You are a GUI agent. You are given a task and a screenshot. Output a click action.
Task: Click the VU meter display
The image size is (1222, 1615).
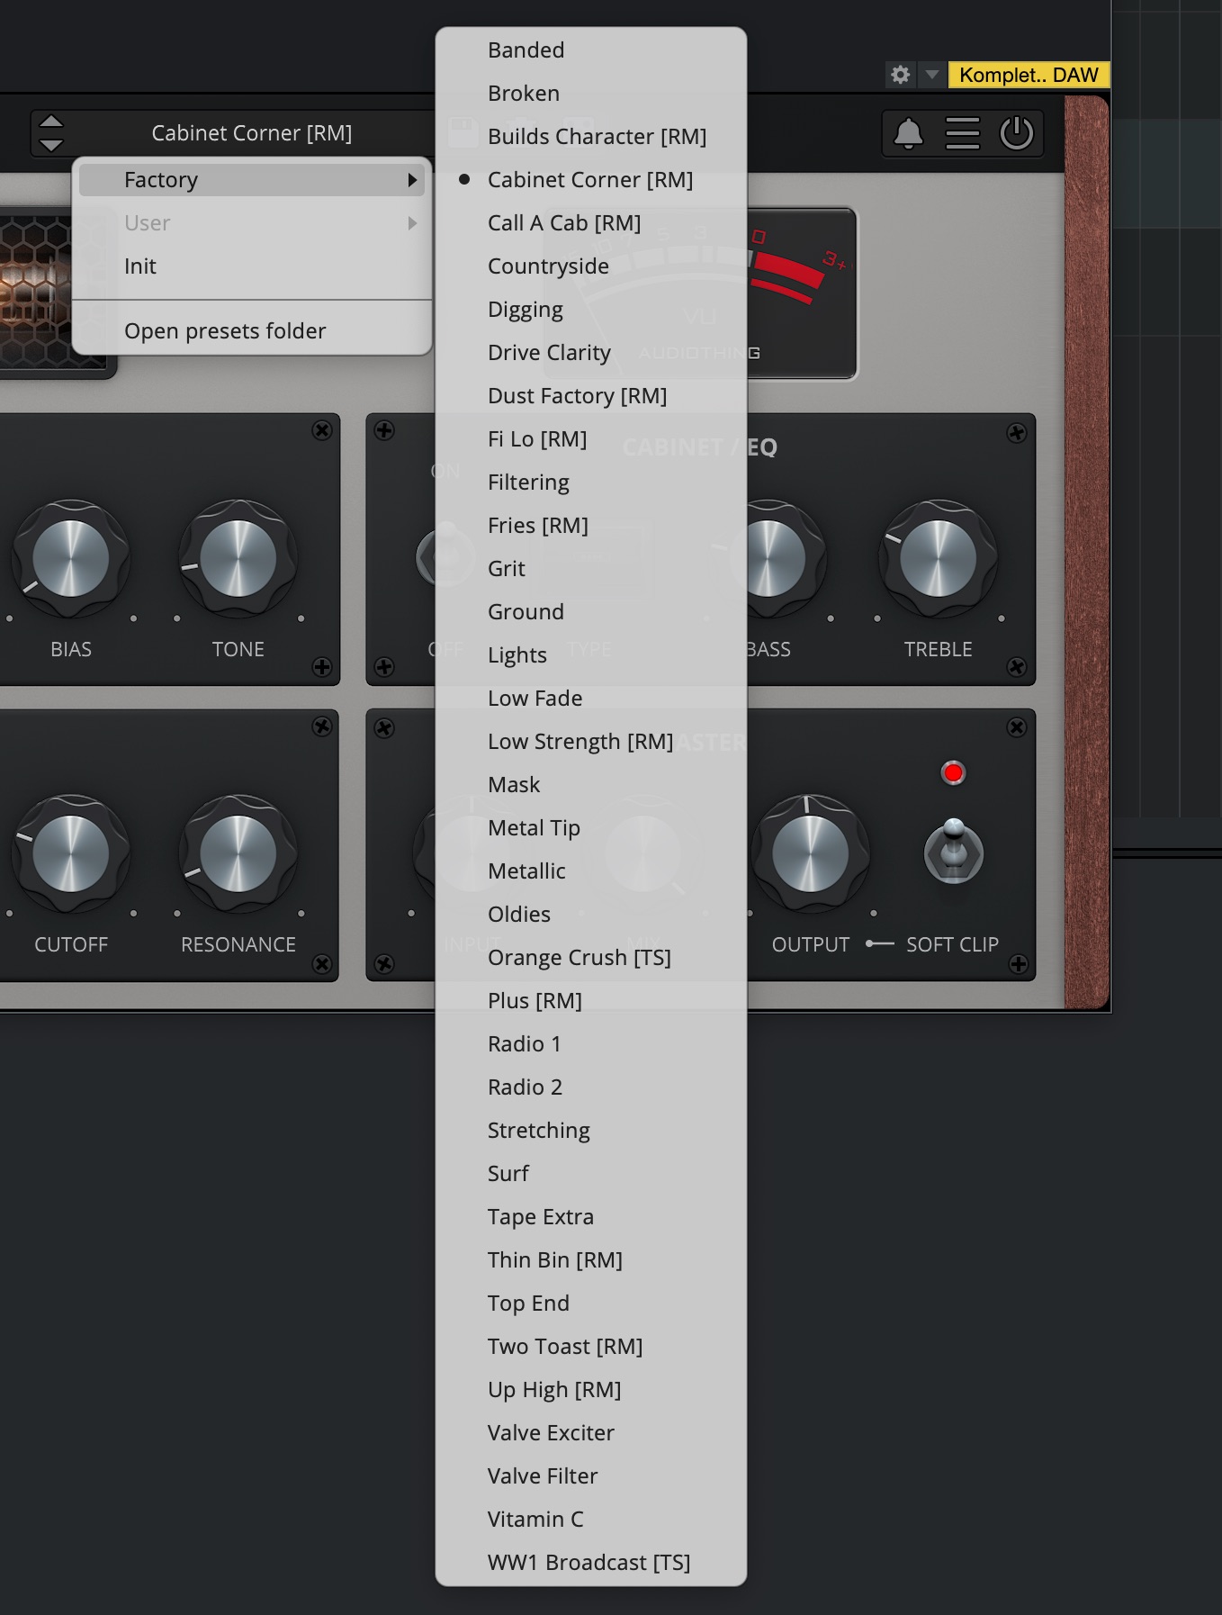tap(800, 293)
